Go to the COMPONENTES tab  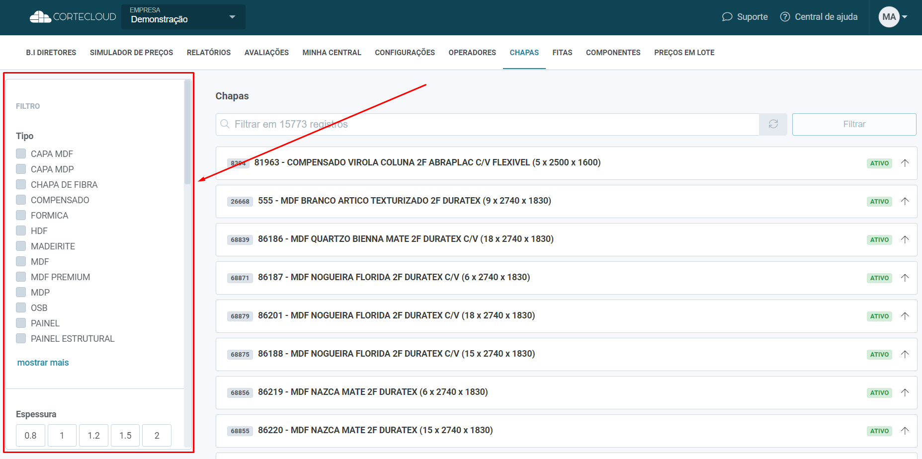coord(613,53)
